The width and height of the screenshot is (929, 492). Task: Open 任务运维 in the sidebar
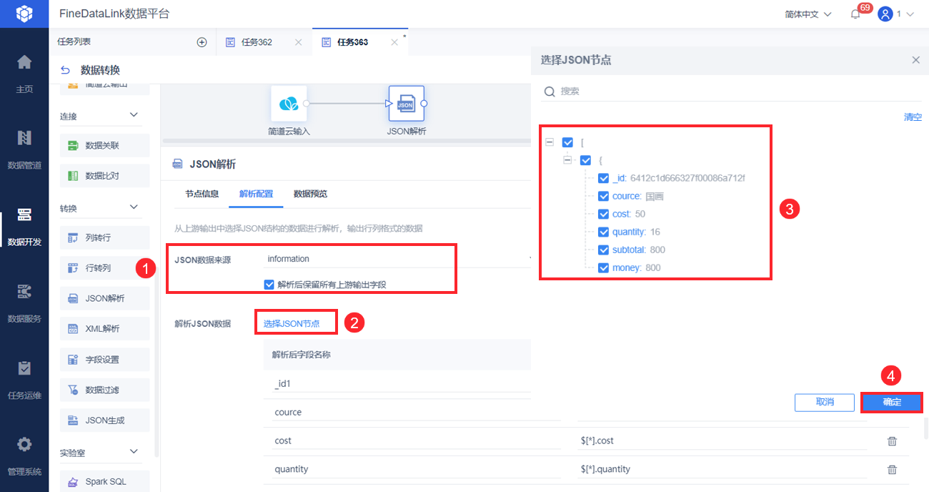point(24,368)
